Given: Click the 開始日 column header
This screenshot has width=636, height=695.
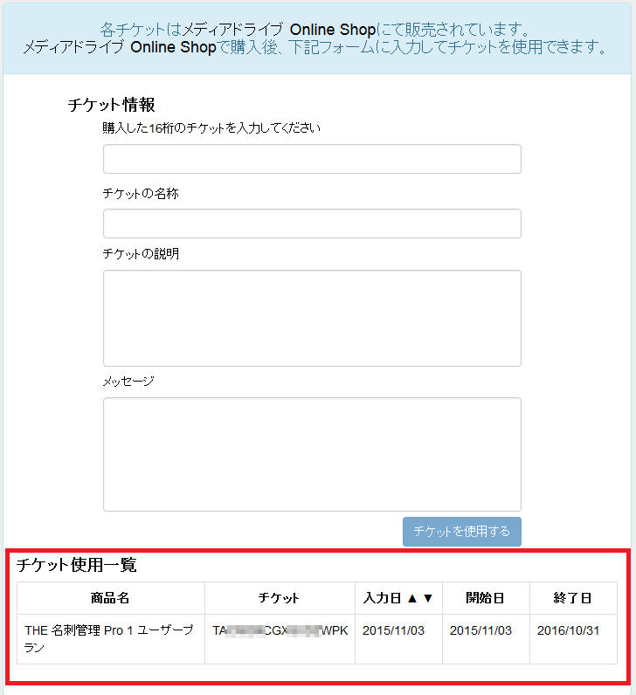Looking at the screenshot, I should (486, 598).
